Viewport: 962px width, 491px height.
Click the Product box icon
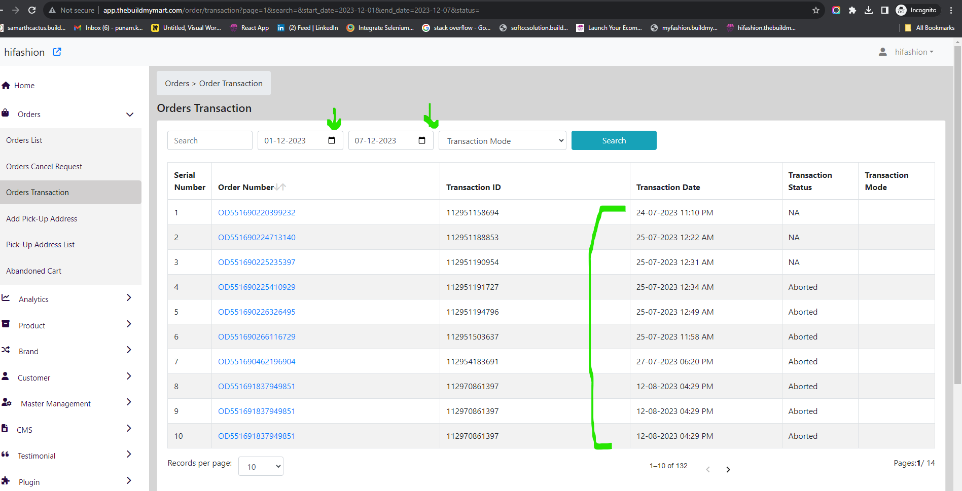[x=6, y=324]
